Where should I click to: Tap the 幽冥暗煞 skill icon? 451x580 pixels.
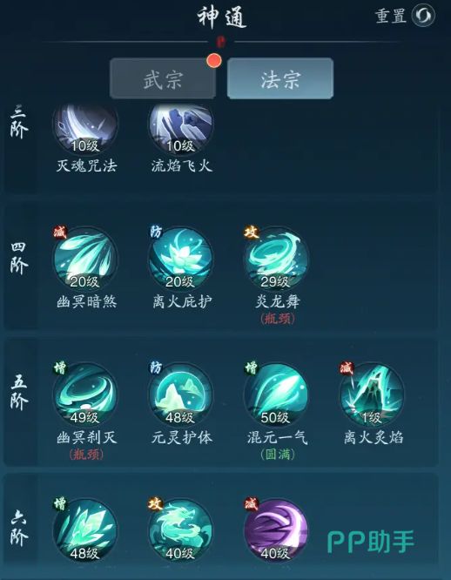pos(85,260)
